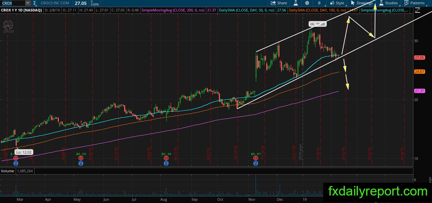Click the 3/15/19 expiration date marker
The width and height of the screenshot is (432, 203).
click(370, 153)
